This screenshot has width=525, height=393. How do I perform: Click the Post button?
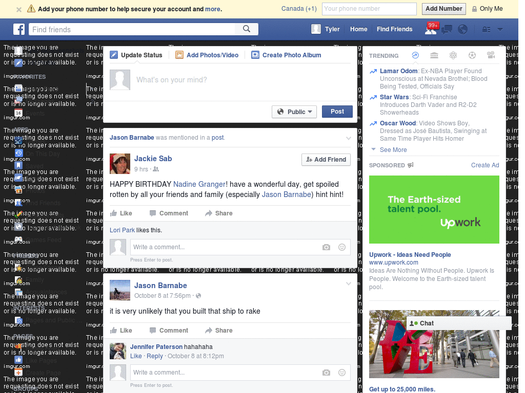(x=337, y=112)
